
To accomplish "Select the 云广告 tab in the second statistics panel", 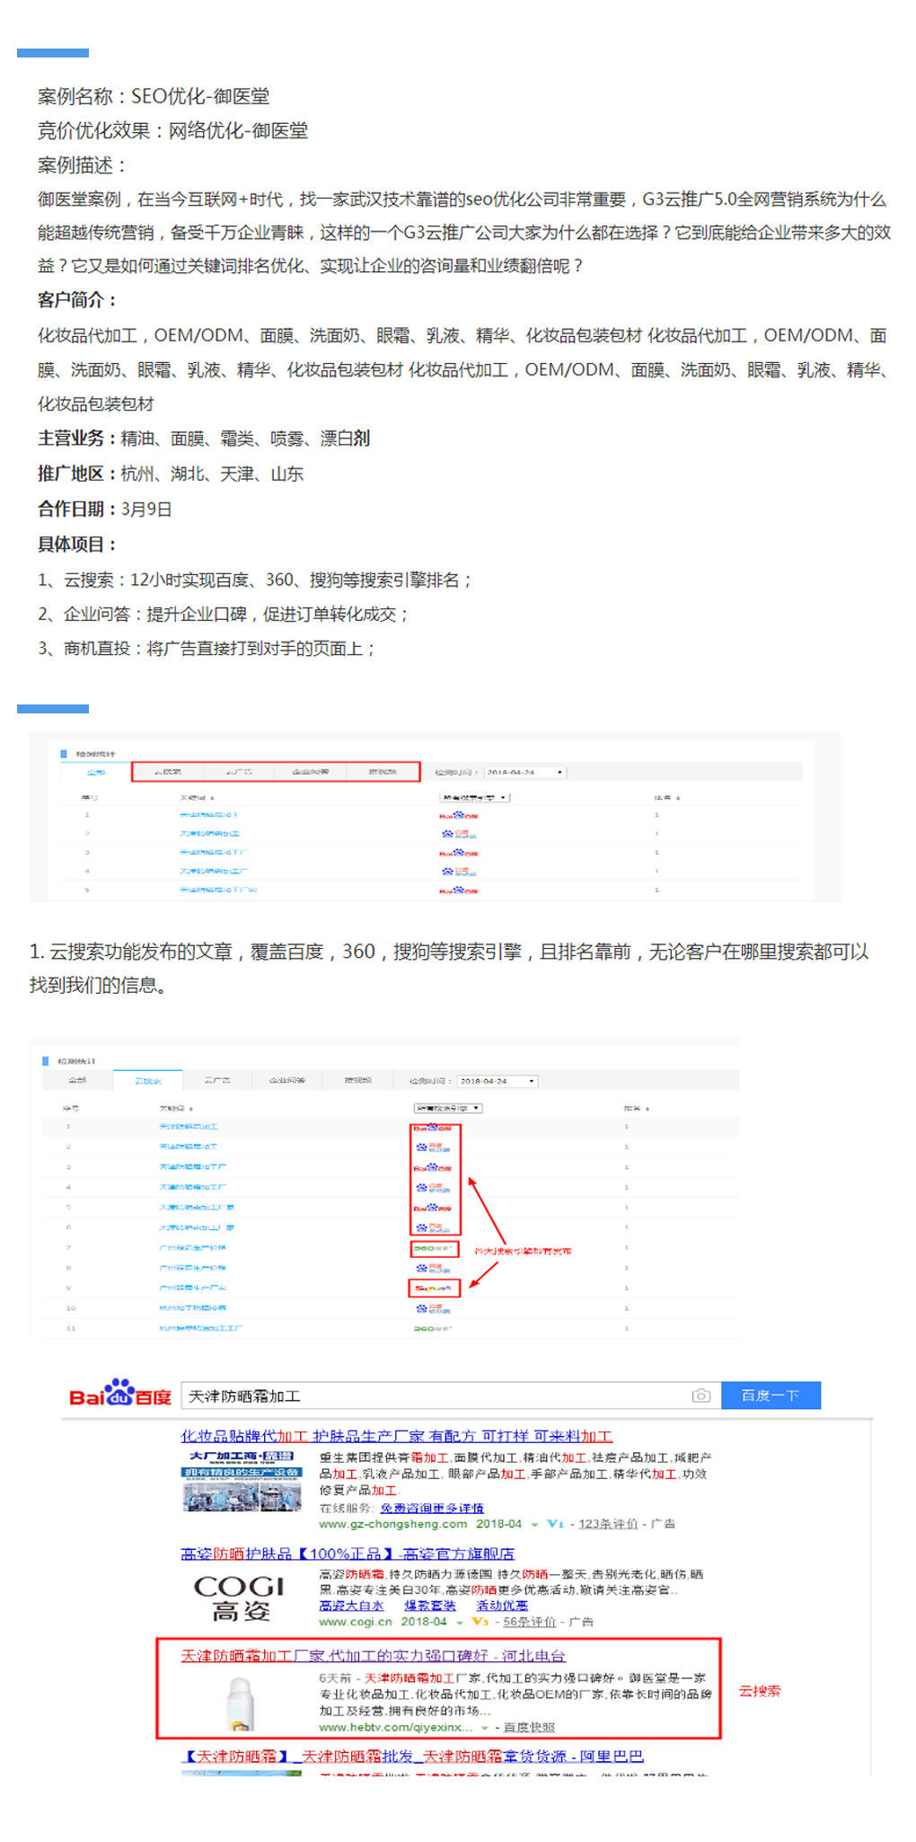I will 217,1080.
